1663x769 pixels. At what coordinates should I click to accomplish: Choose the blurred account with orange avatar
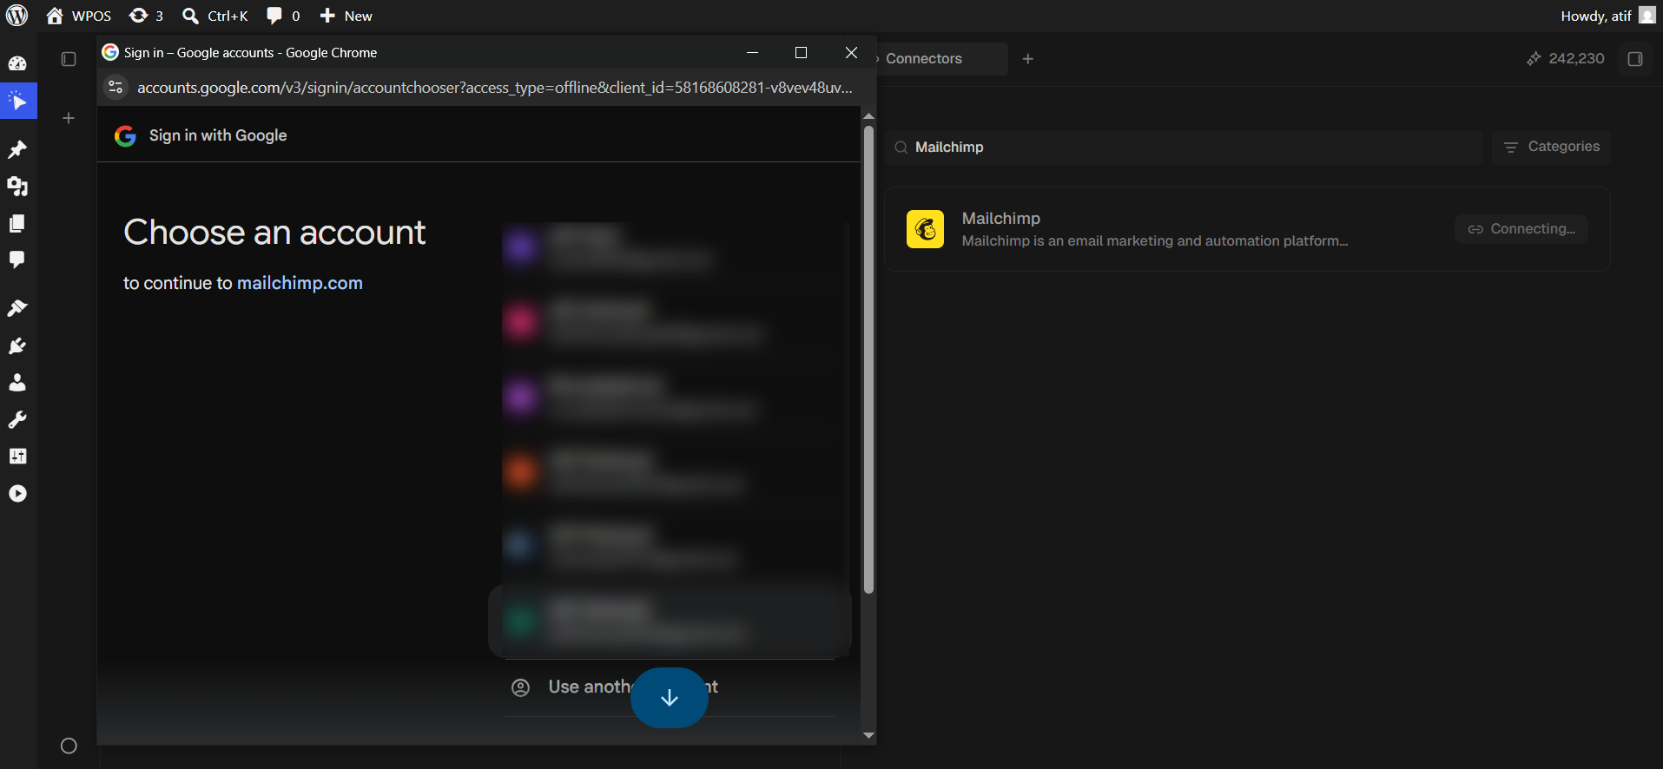pos(670,471)
